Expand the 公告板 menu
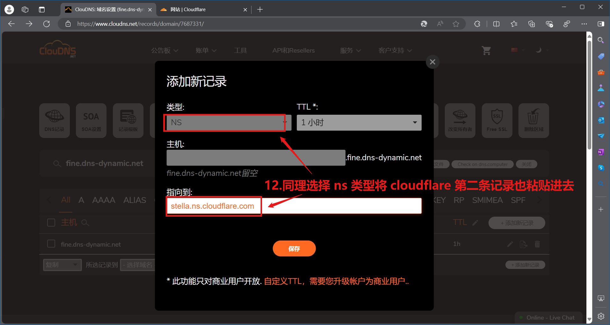The image size is (610, 325). pyautogui.click(x=165, y=50)
